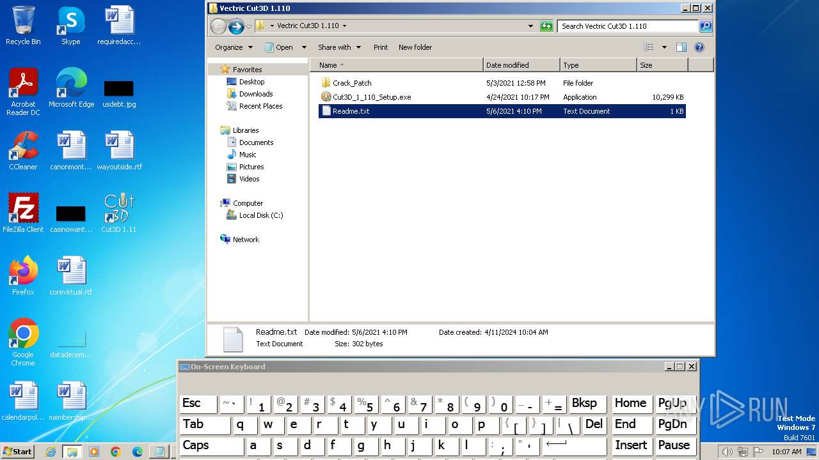This screenshot has width=819, height=460.
Task: Click Bksp key on On-Screen Keyboard
Action: (x=588, y=404)
